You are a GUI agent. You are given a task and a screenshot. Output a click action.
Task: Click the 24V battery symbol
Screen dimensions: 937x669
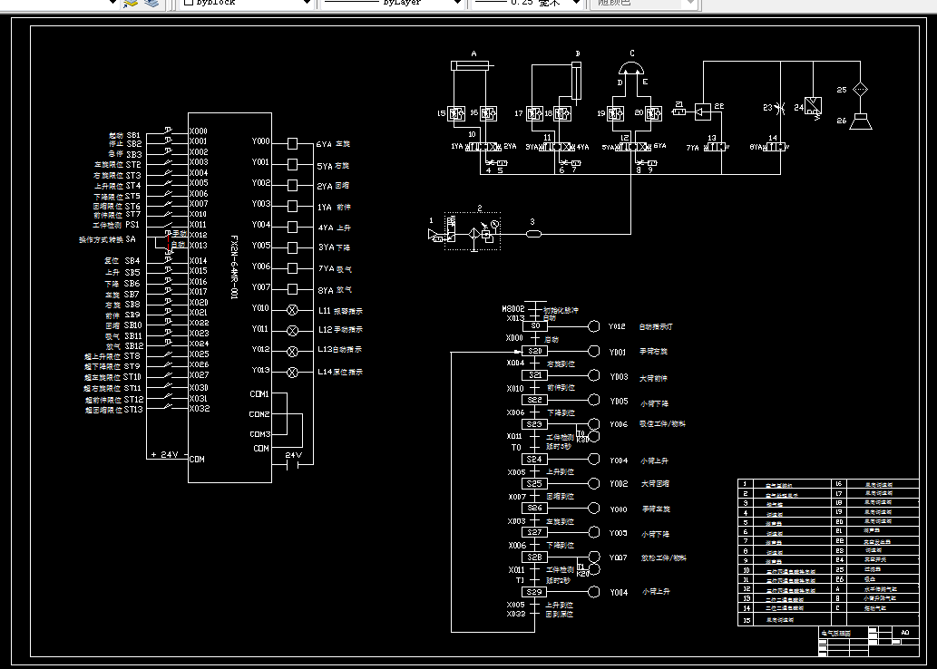coord(293,463)
